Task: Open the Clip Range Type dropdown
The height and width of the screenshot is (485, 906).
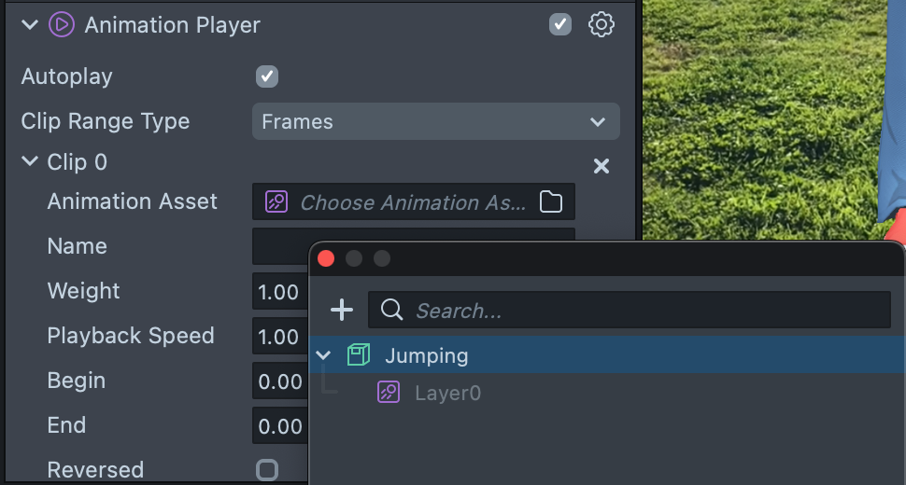Action: coord(435,121)
